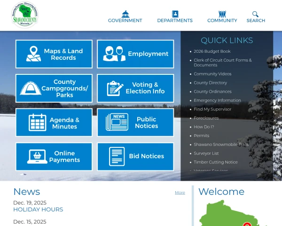Open County Campgrounds/Parks tile
Image resolution: width=282 pixels, height=226 pixels.
[54, 89]
